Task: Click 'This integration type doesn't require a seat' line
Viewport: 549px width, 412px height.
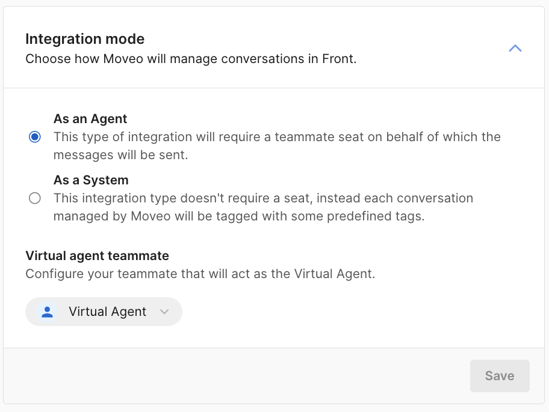Action: [x=263, y=198]
